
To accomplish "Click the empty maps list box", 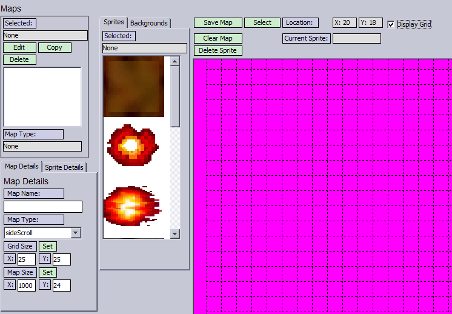I will [42, 97].
